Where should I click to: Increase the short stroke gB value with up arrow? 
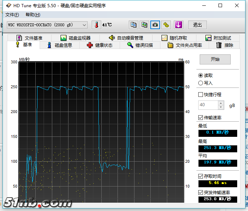221,103
